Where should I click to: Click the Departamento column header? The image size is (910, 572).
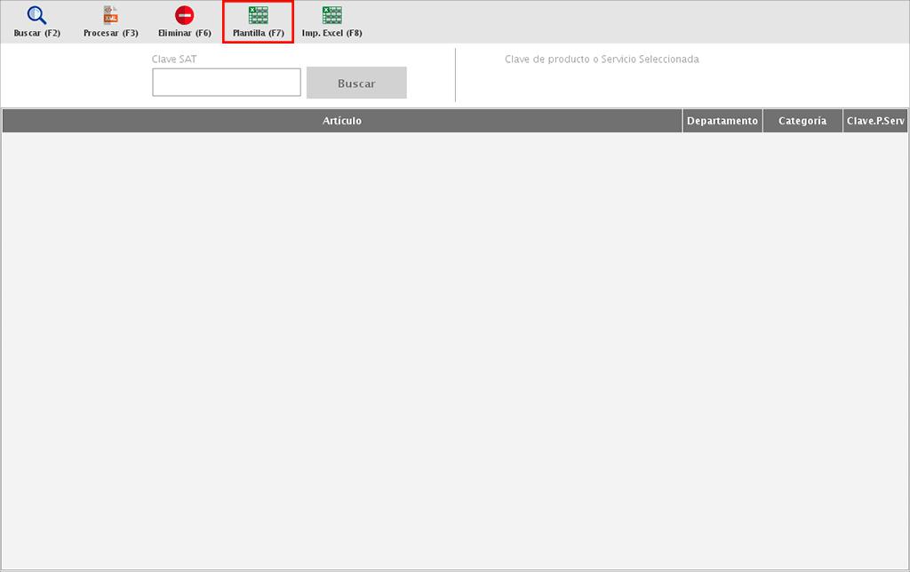tap(722, 121)
